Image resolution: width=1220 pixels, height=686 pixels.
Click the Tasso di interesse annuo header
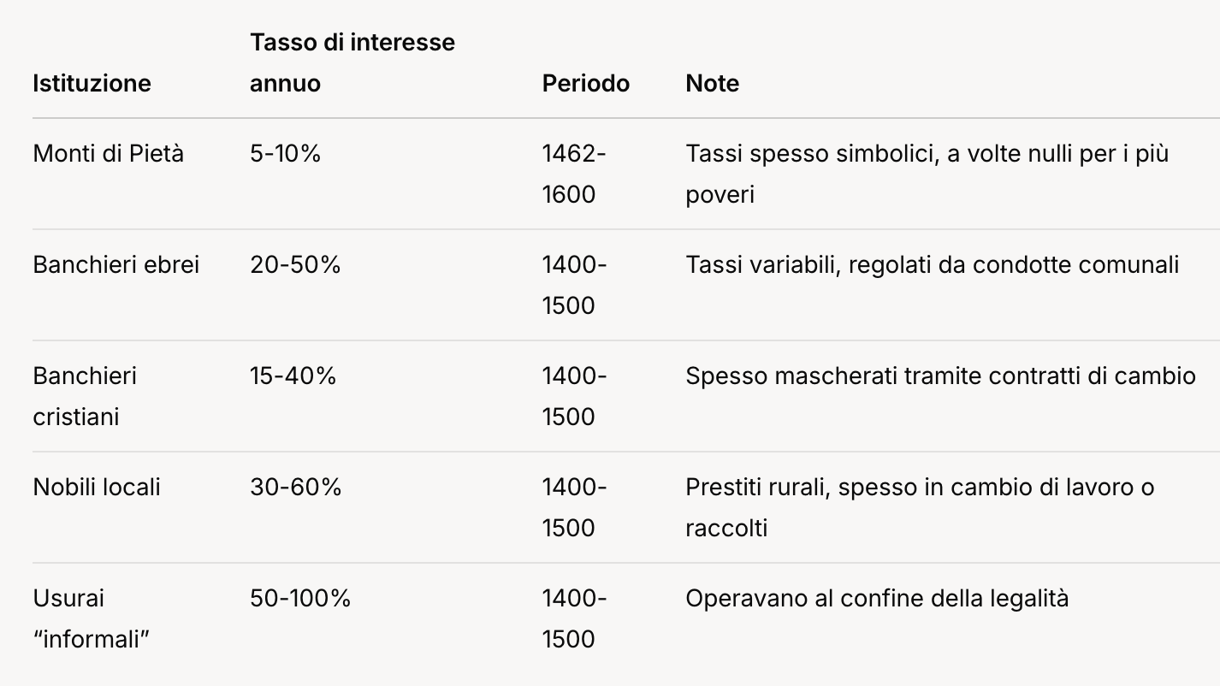(x=352, y=62)
